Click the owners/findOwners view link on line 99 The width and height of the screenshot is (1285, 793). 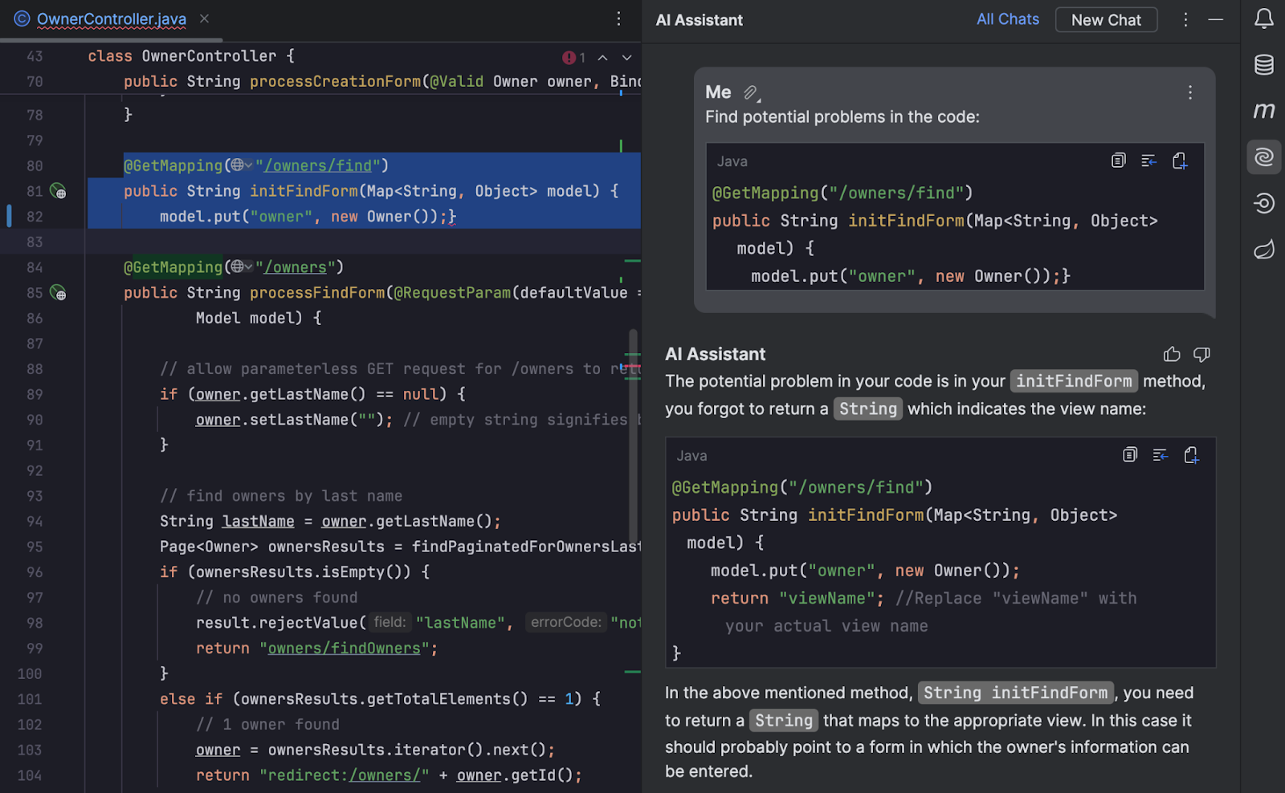click(x=344, y=649)
